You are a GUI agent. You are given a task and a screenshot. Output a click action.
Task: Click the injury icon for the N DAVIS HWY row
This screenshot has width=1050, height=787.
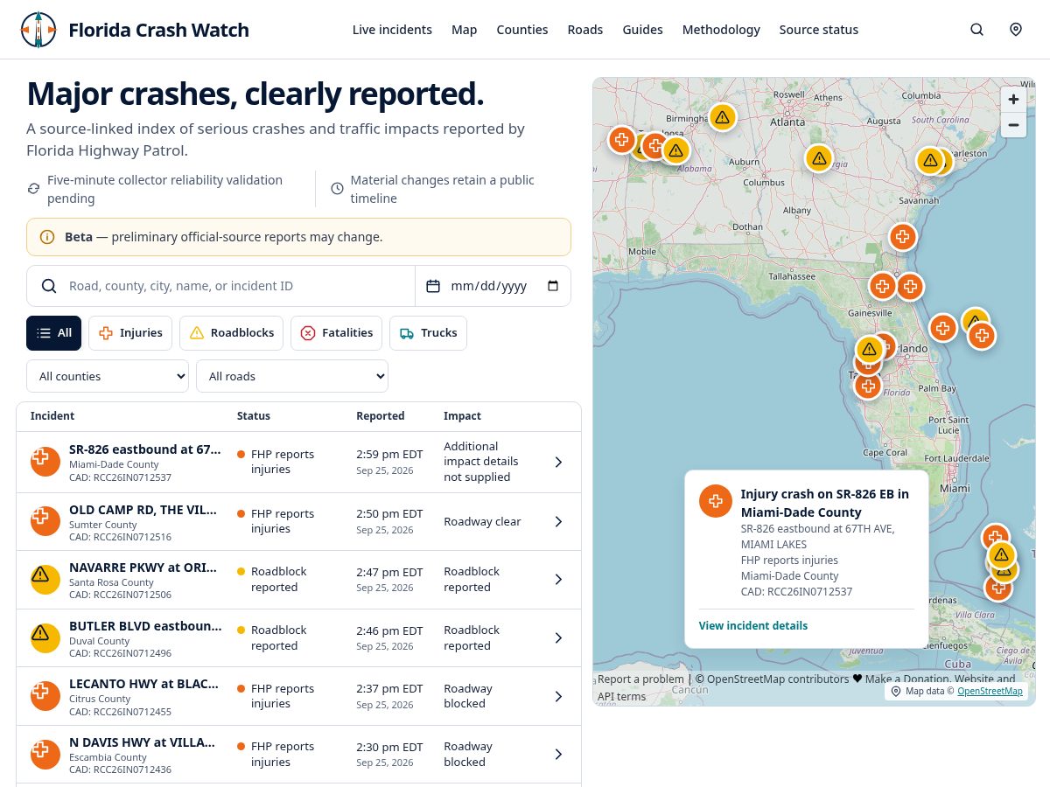[45, 754]
